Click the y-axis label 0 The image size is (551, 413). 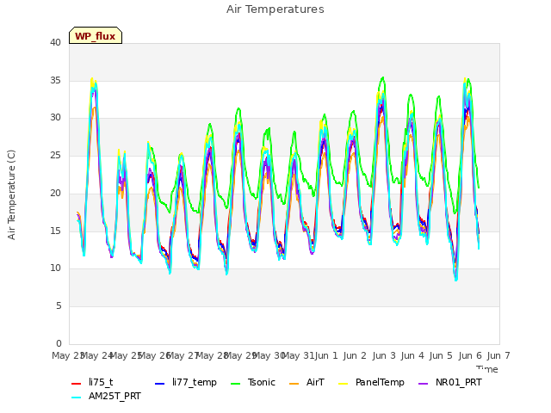(59, 343)
